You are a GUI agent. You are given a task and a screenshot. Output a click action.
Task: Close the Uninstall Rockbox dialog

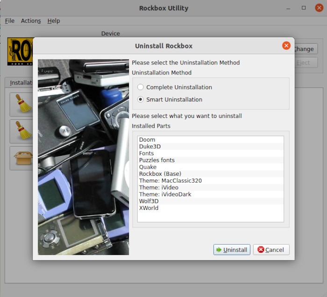[286, 46]
